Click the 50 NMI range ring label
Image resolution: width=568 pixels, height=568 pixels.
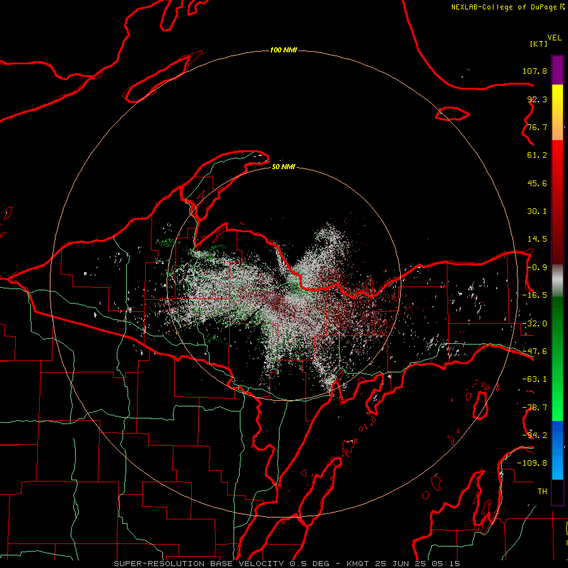coord(283,167)
